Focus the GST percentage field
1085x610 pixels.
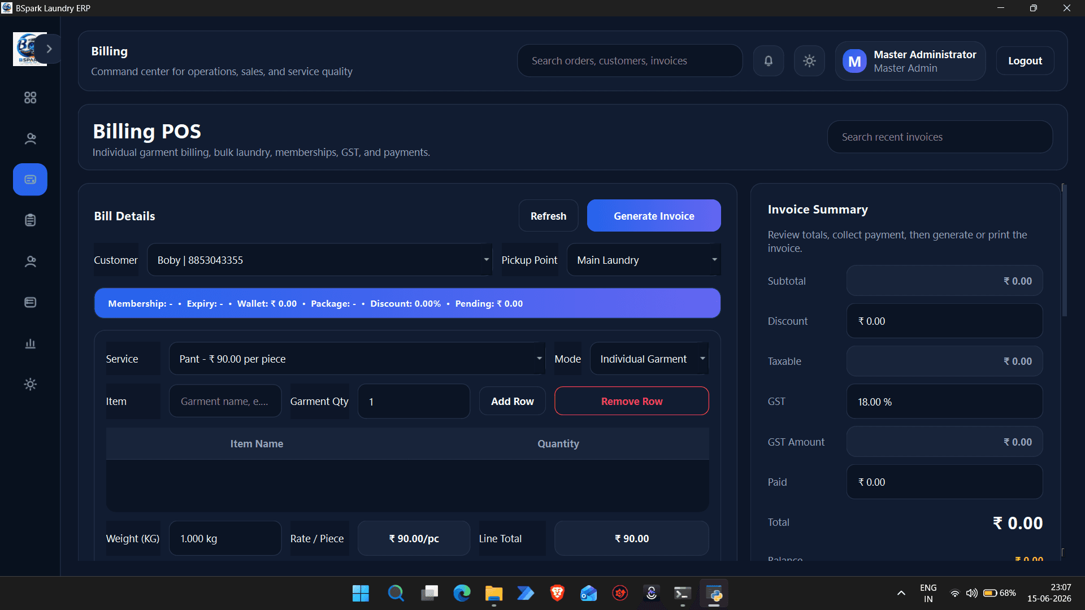click(944, 402)
